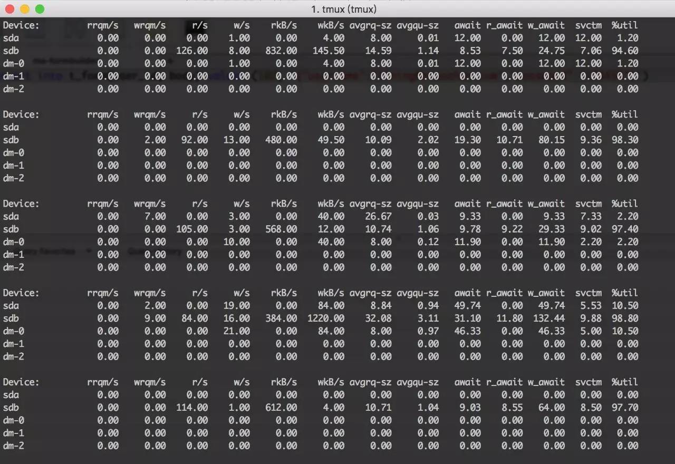Click the rkB/s value 384.00

(281, 318)
